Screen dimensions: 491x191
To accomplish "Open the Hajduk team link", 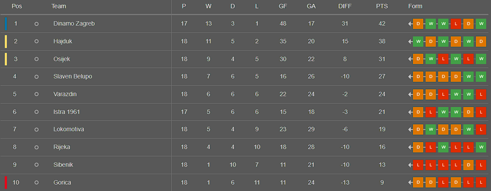I will point(63,41).
